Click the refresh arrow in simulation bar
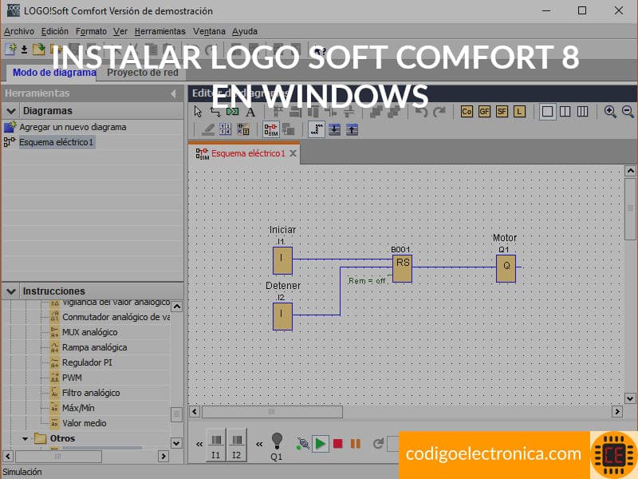Image resolution: width=638 pixels, height=479 pixels. (x=378, y=444)
